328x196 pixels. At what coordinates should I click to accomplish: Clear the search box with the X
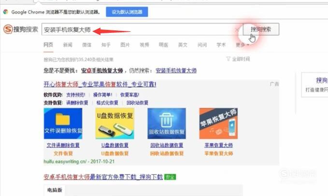tap(237, 30)
